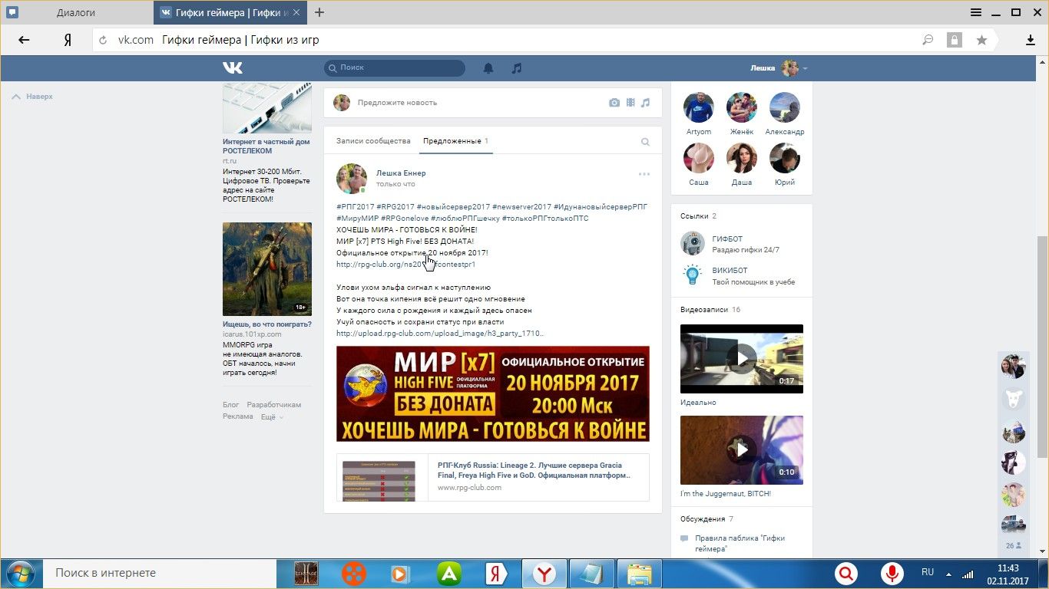Play the "I'm the Juggernaut" video
This screenshot has height=589, width=1049.
[x=742, y=450]
